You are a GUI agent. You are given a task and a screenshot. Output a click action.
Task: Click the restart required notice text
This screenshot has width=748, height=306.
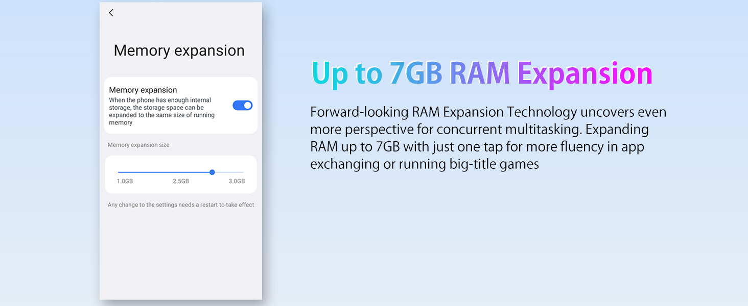coord(181,205)
